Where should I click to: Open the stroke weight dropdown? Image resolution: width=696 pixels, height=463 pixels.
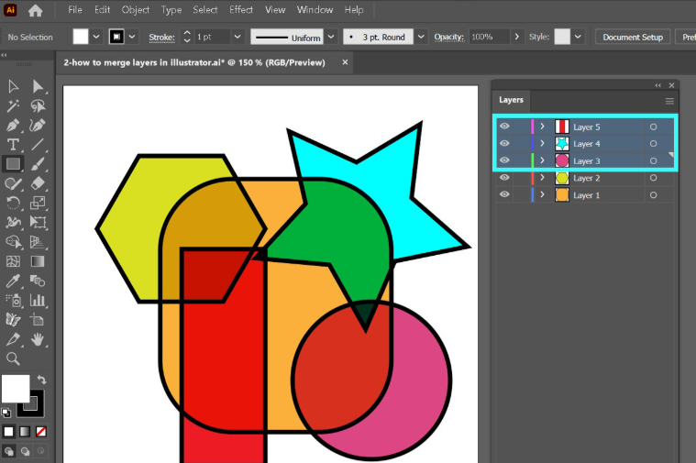click(x=237, y=38)
